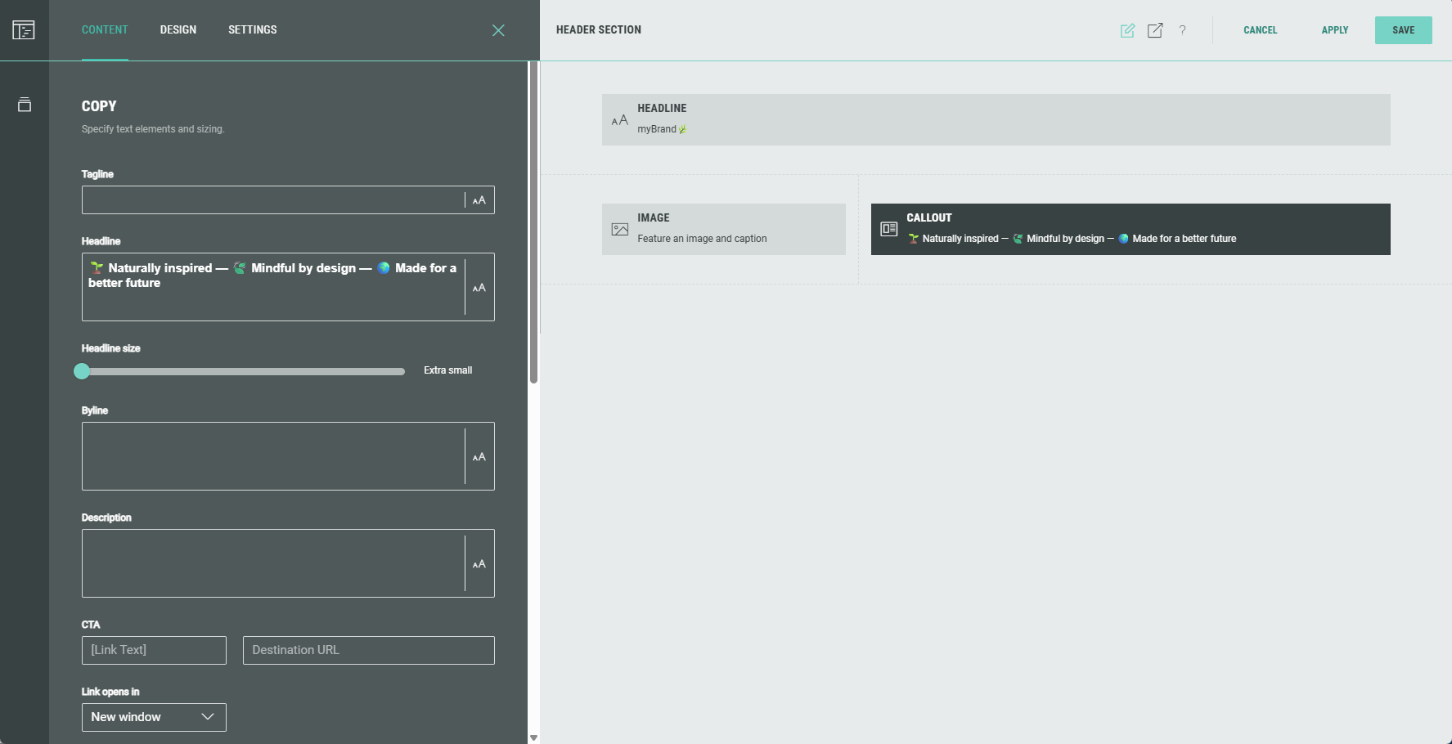Click the Destination URL input field
This screenshot has width=1452, height=744.
coord(368,650)
